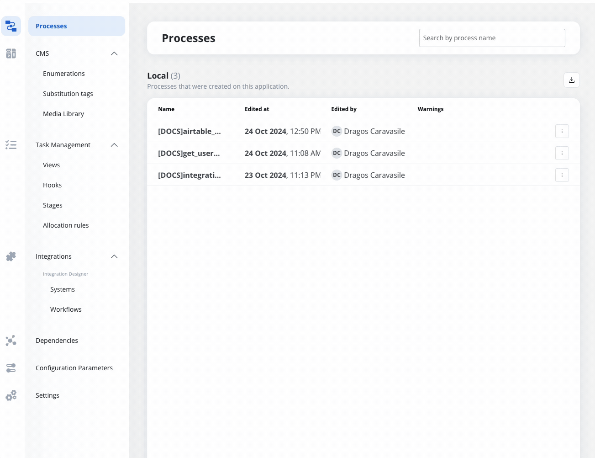Click the Integrations section label

click(x=54, y=256)
